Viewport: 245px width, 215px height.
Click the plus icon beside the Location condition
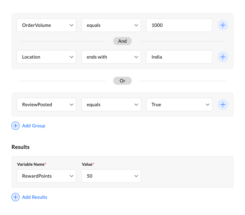[223, 57]
